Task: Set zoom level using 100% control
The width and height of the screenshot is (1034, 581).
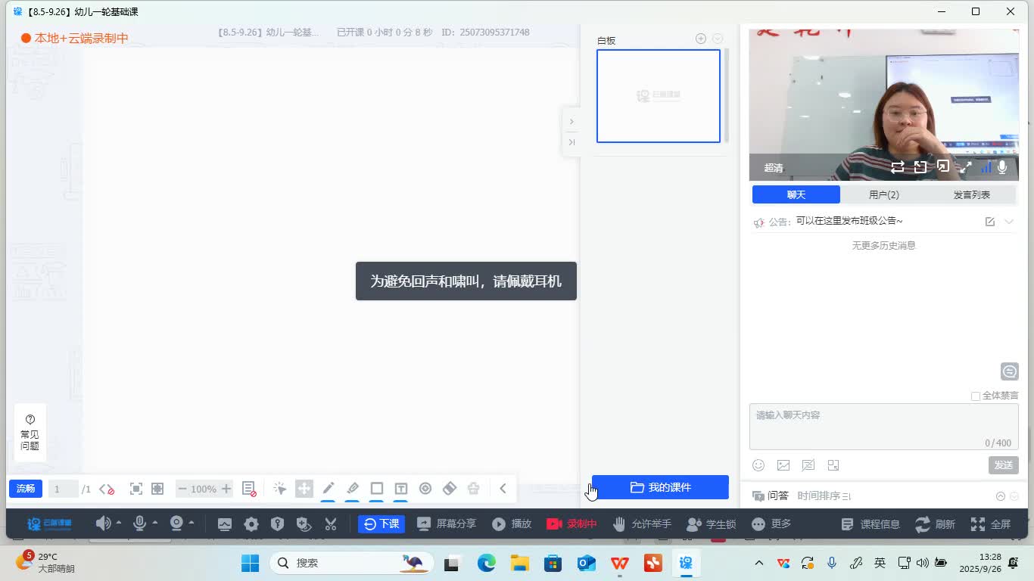Action: [x=204, y=488]
